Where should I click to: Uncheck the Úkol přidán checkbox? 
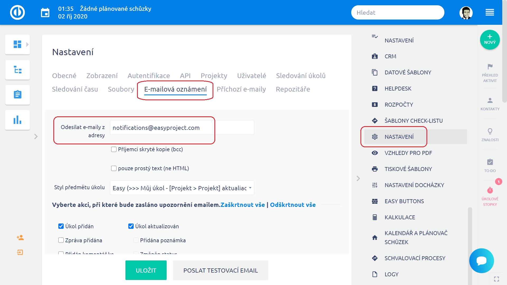(x=61, y=226)
